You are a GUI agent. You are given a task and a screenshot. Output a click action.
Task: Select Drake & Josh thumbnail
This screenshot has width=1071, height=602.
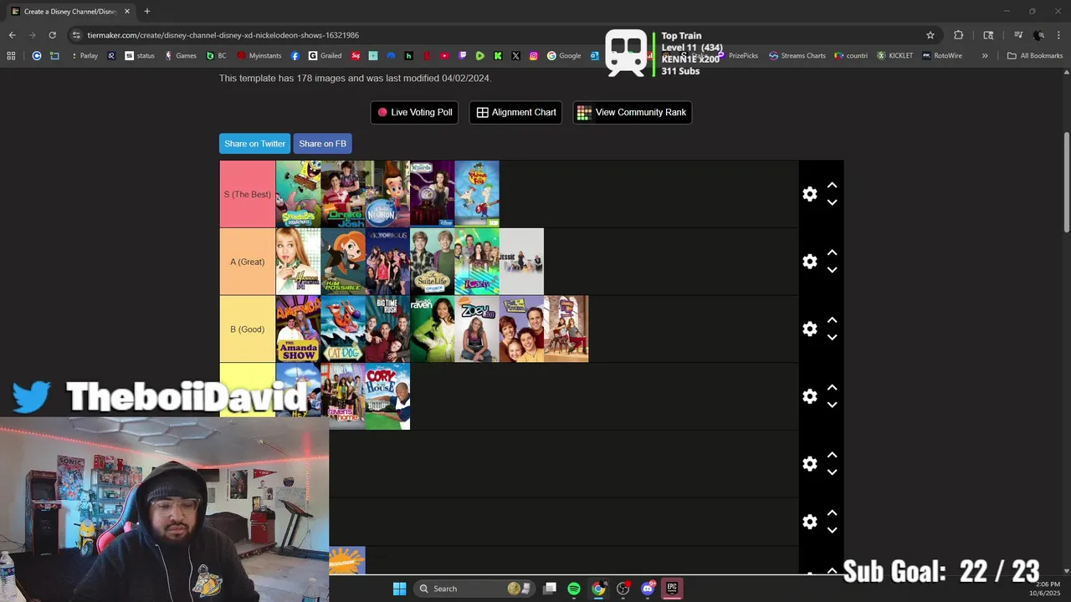(x=343, y=194)
